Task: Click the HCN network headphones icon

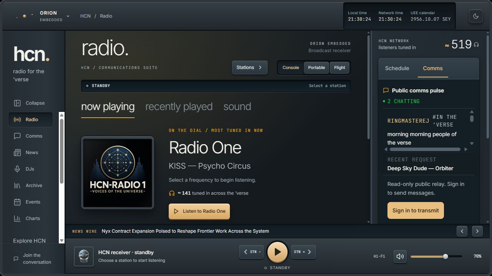Action: [476, 45]
